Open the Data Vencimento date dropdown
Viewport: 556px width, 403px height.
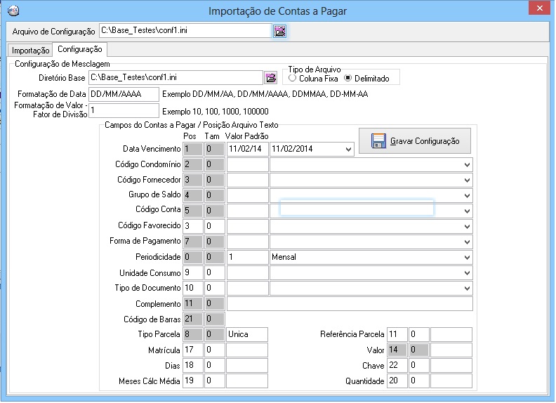point(348,149)
